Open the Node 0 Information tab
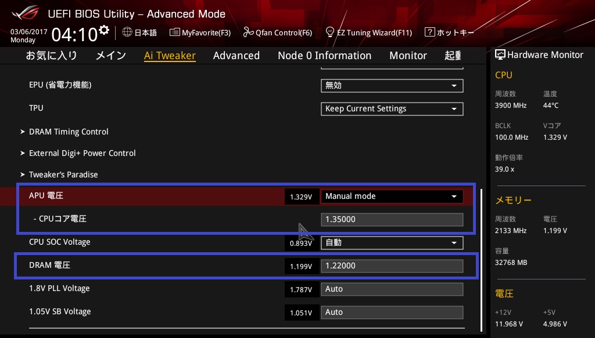The height and width of the screenshot is (338, 595). 324,56
